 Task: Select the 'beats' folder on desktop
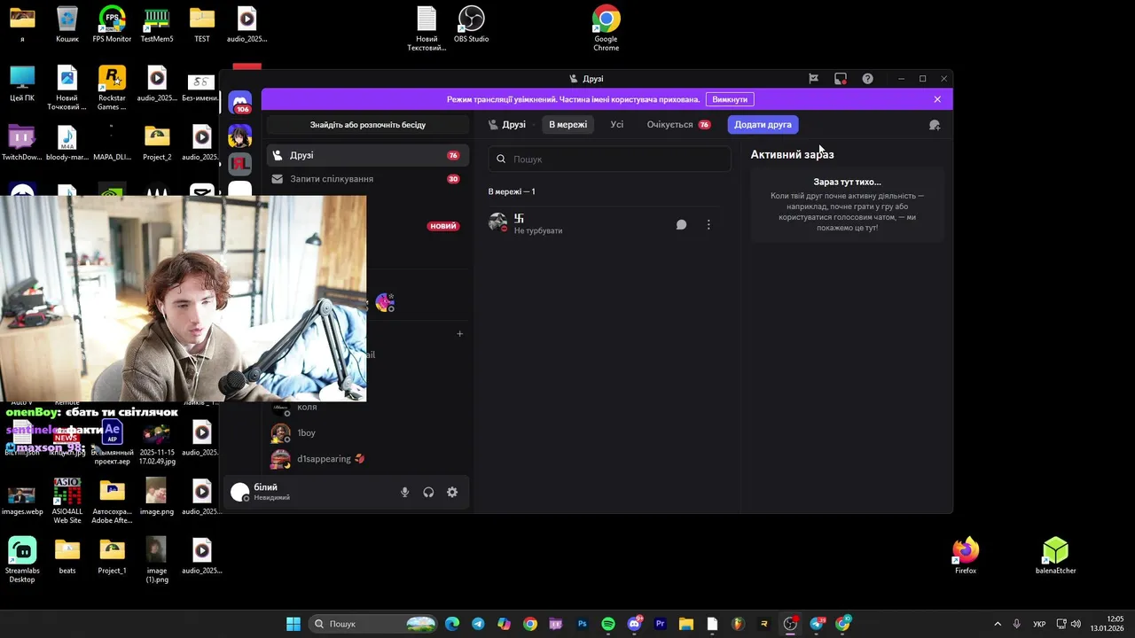click(x=67, y=556)
